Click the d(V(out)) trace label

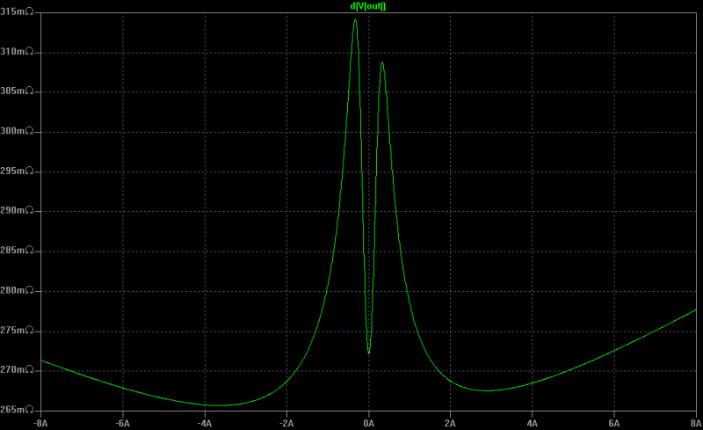coord(368,6)
